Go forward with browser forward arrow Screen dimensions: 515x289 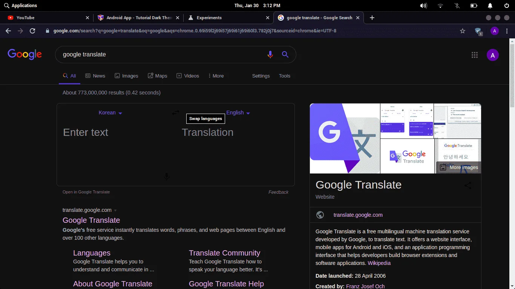pyautogui.click(x=20, y=31)
